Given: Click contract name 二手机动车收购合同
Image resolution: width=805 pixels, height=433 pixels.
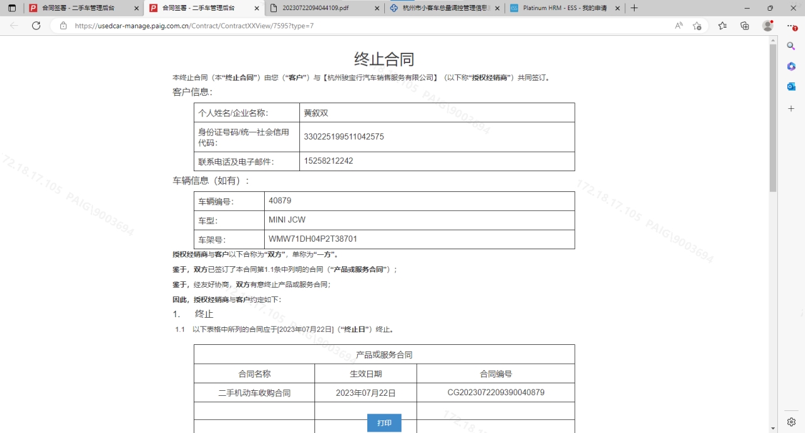Looking at the screenshot, I should 254,393.
